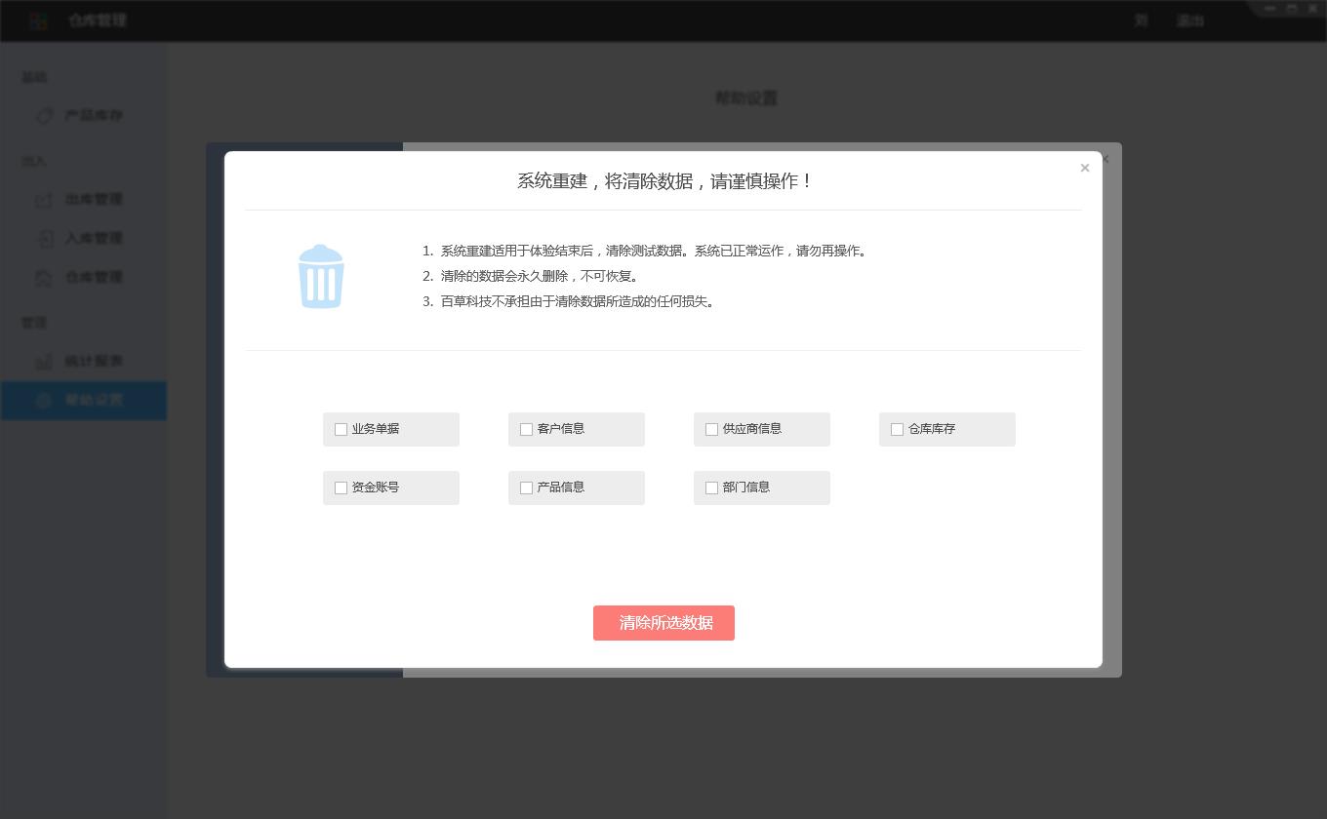The height and width of the screenshot is (819, 1327).
Task: Open 出库管理 via its sidebar icon
Action: point(44,199)
